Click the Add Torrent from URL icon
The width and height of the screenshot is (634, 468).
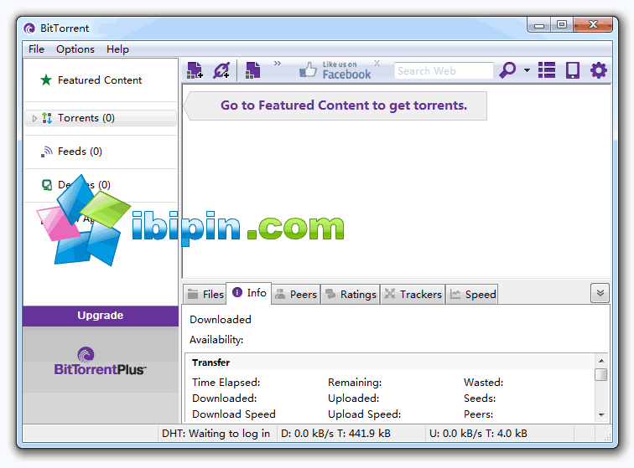[221, 70]
